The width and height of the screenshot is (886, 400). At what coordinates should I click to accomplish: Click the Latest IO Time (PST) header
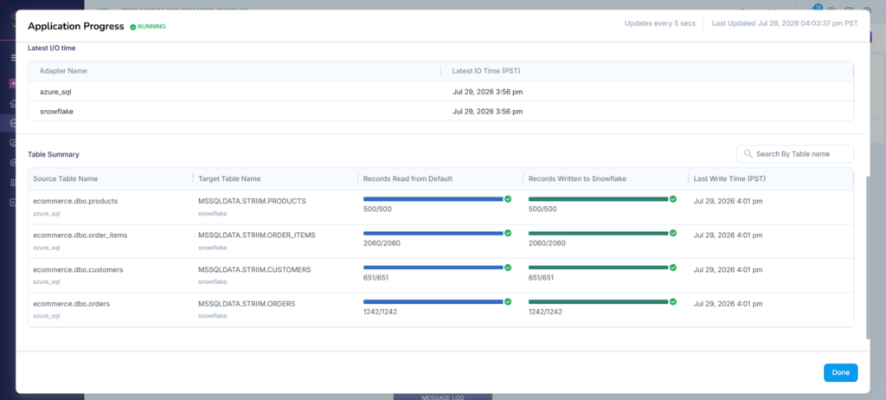coord(486,71)
